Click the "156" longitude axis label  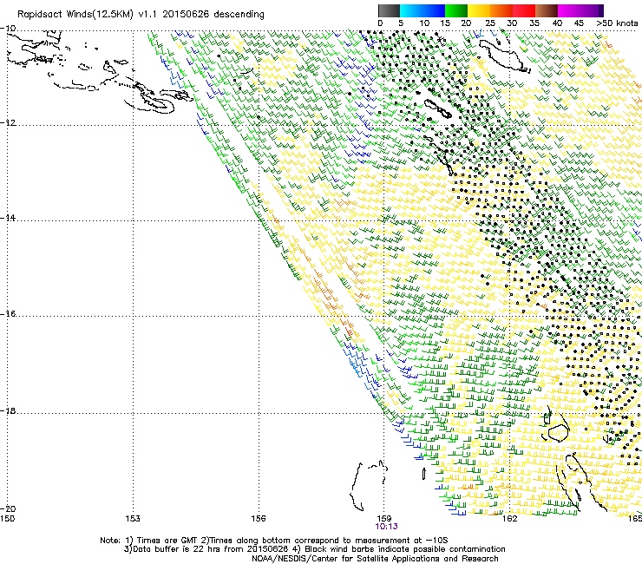click(259, 519)
